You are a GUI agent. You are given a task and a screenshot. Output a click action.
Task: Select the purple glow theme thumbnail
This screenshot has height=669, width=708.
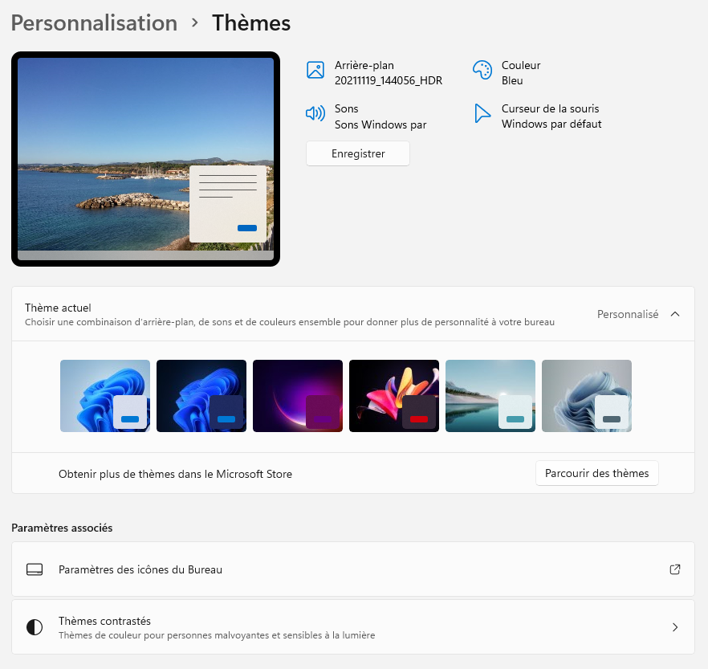298,396
